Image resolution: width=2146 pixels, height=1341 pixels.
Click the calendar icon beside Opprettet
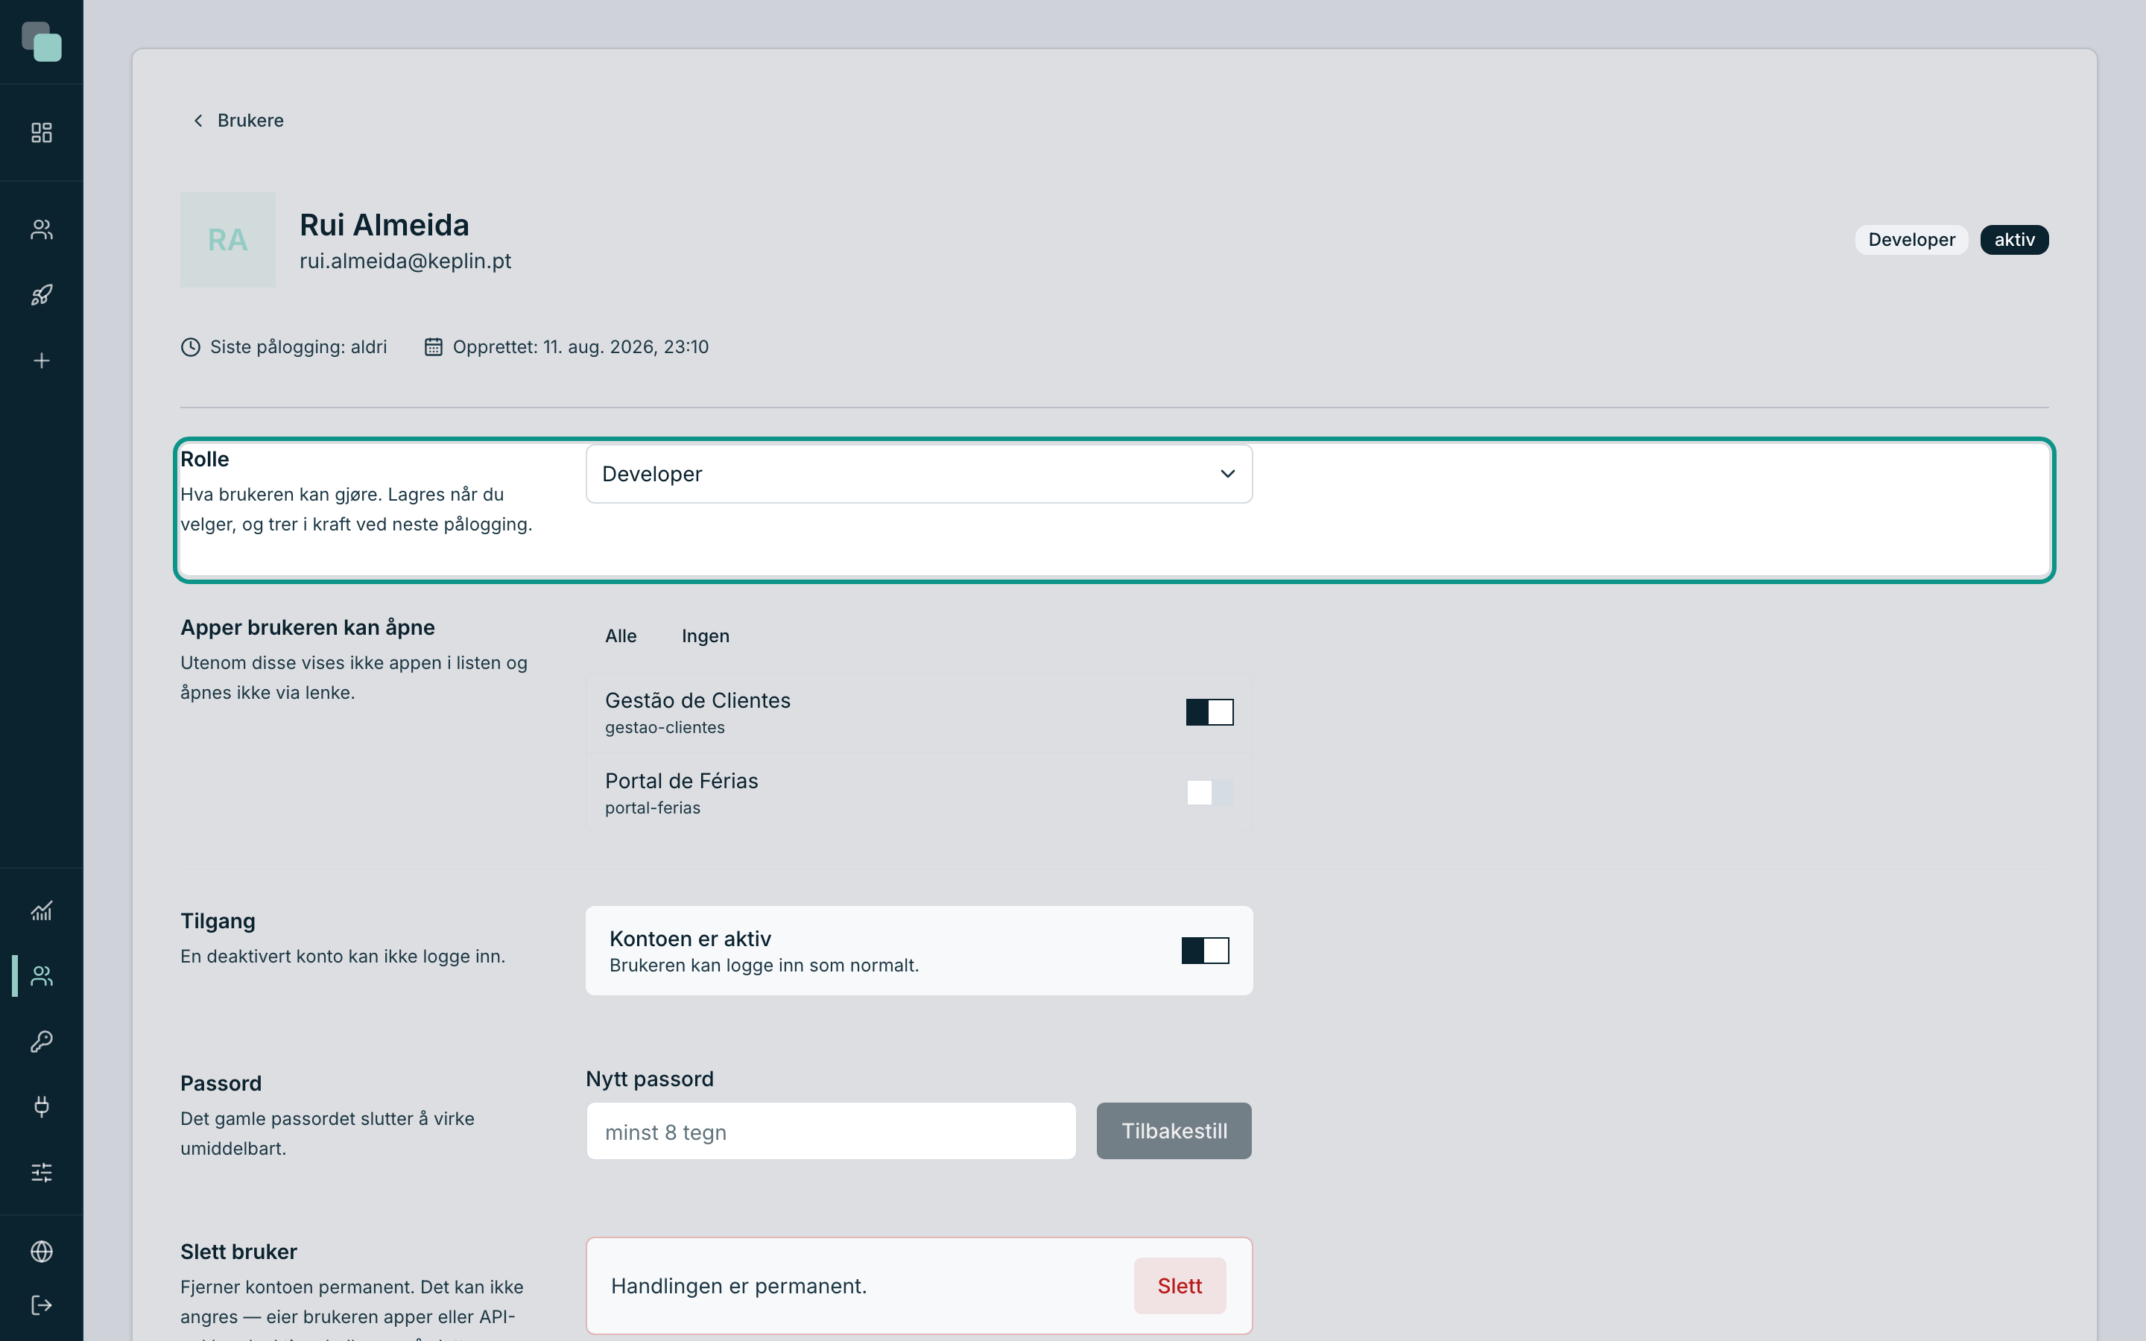[x=433, y=346]
